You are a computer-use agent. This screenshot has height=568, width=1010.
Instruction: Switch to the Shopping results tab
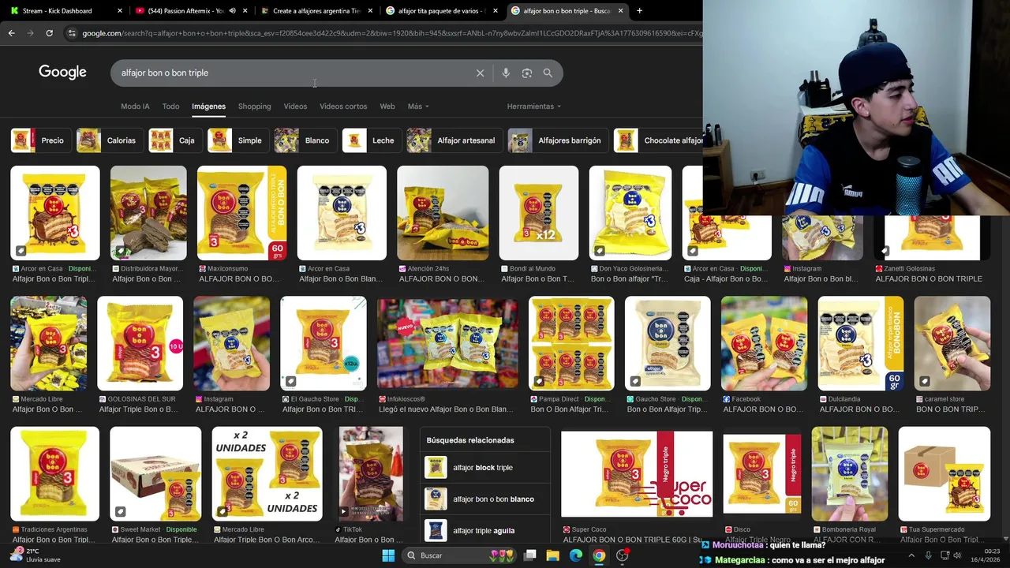click(x=254, y=106)
